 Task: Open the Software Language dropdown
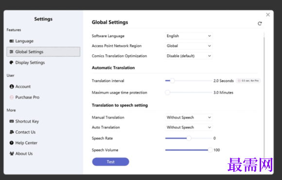[x=189, y=36]
